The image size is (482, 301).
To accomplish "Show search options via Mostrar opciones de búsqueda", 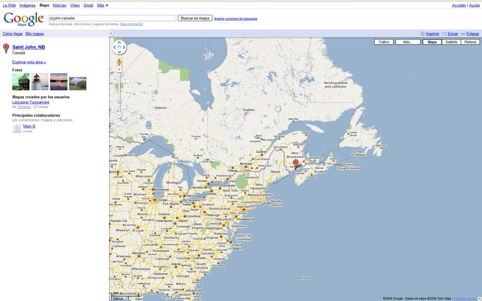I will pos(235,19).
